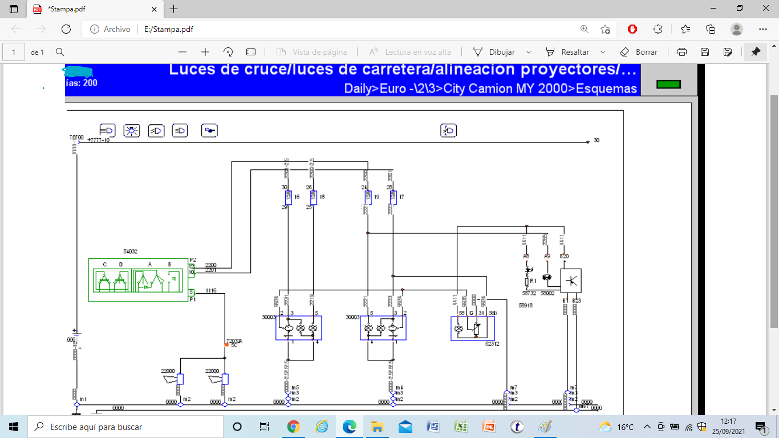Select the Resaltar highlight tool

[567, 52]
